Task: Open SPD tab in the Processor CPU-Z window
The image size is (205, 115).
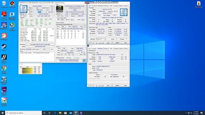Action: 111,6
